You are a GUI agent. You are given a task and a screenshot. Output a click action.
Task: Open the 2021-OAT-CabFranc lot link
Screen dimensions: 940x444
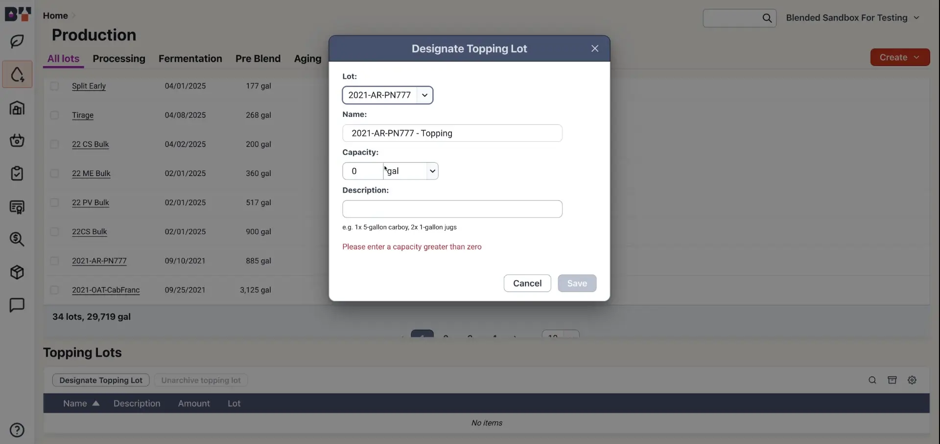click(x=106, y=290)
